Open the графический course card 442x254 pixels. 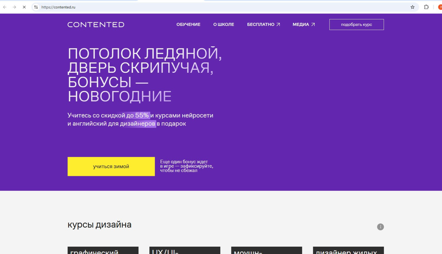[103, 250]
